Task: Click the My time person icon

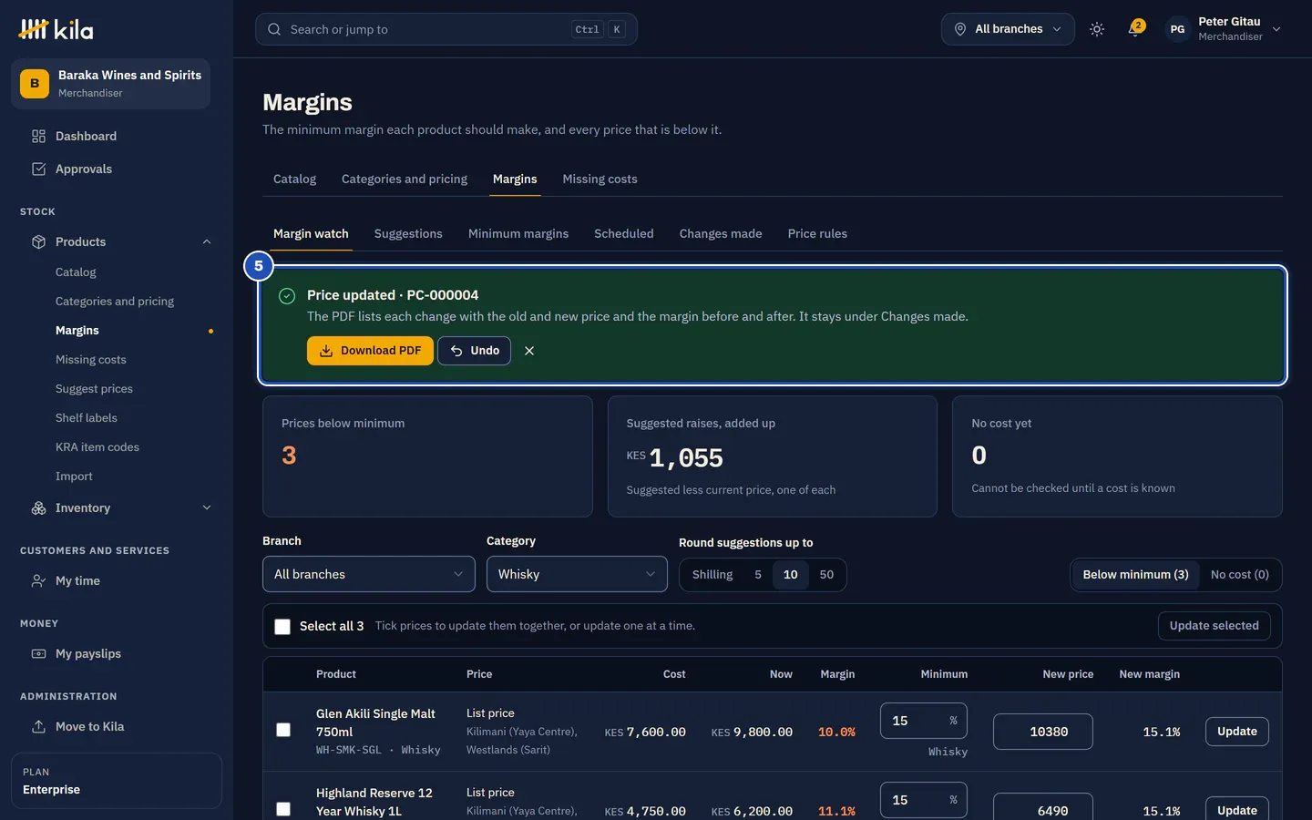Action: pos(38,580)
